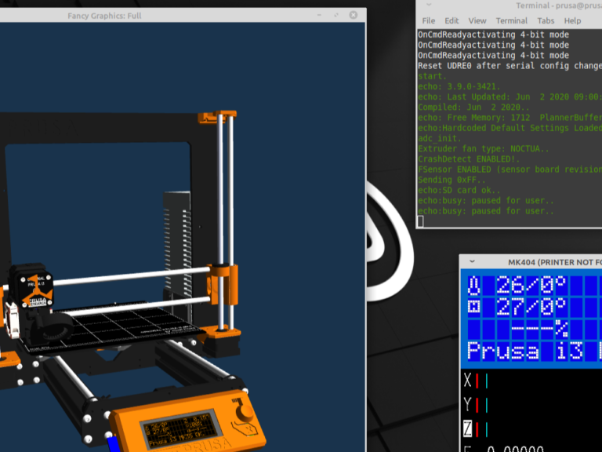602x452 pixels.
Task: Open the Terminal menu in the menu bar
Action: point(511,20)
